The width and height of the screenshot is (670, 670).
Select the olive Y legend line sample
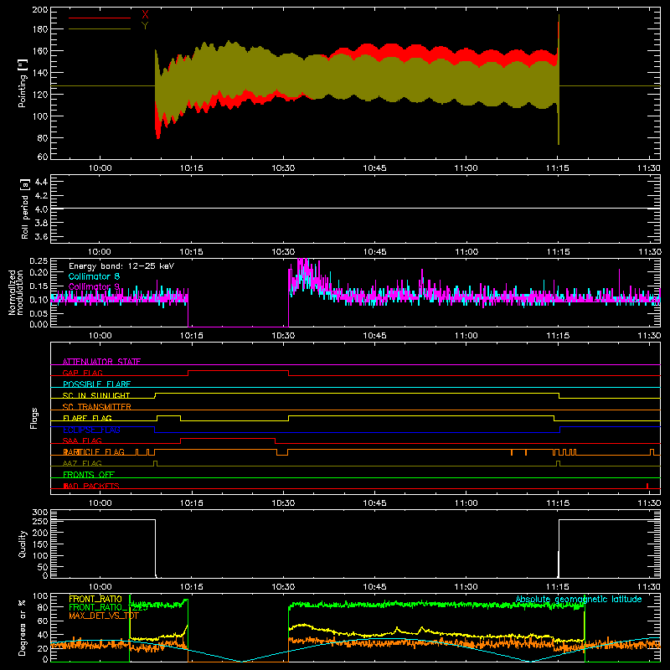(x=100, y=28)
